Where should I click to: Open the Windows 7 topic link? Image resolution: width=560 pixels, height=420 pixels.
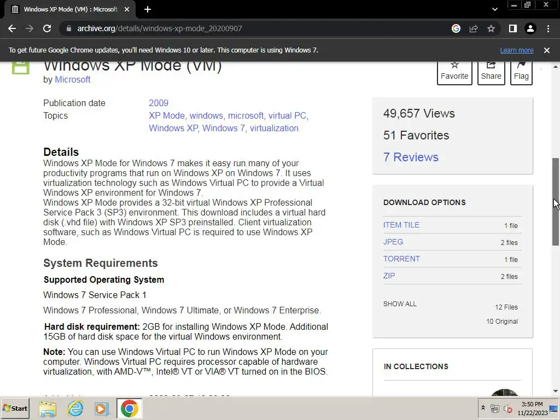pyautogui.click(x=224, y=128)
